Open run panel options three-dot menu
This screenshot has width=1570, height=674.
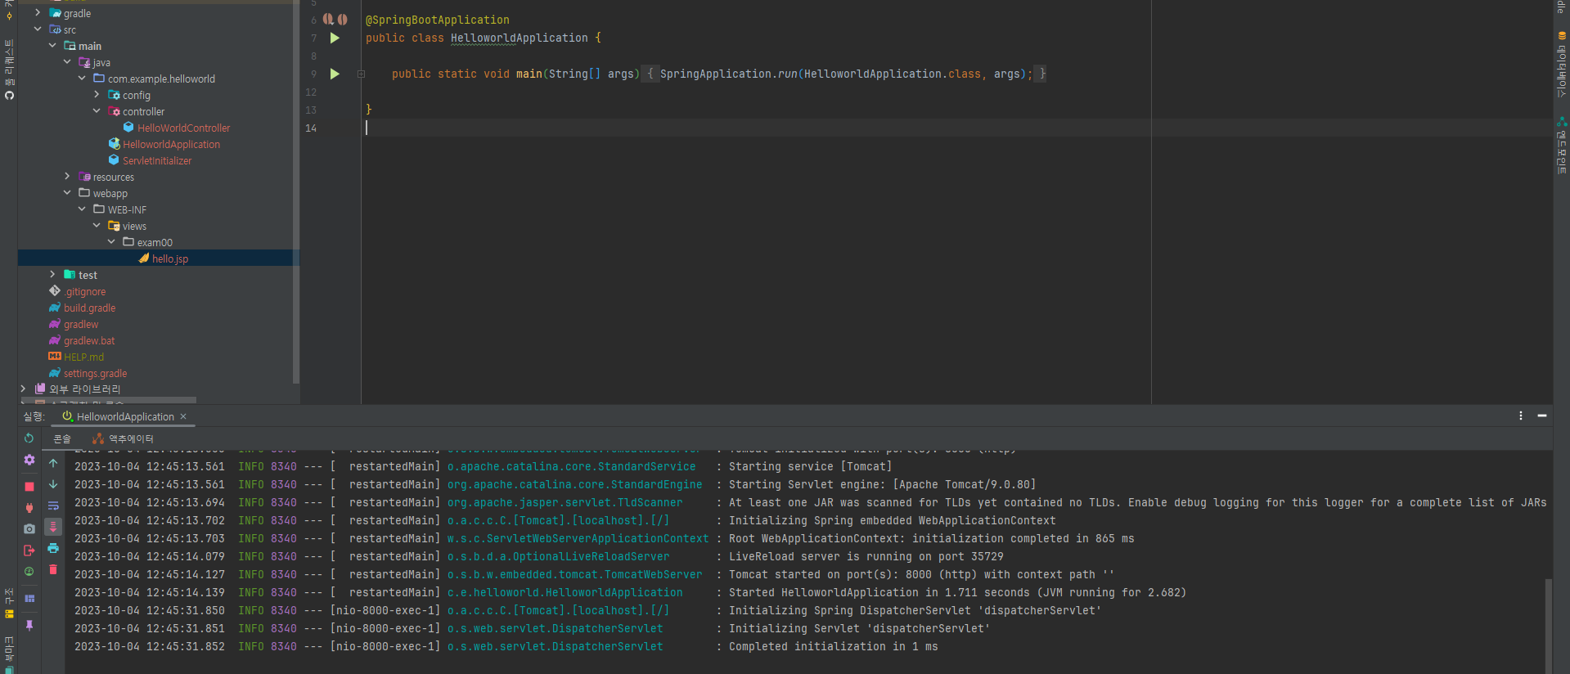coord(1521,416)
